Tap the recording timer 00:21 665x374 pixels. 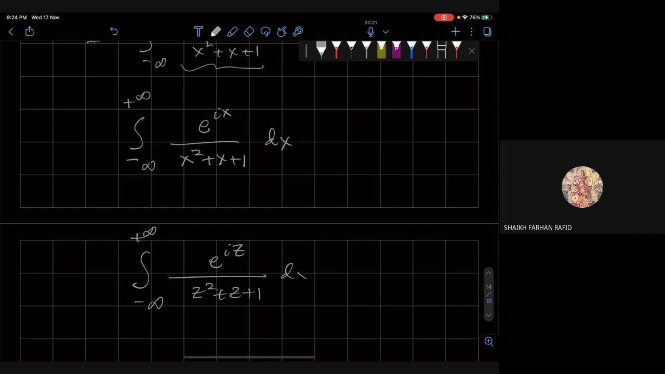(x=370, y=22)
